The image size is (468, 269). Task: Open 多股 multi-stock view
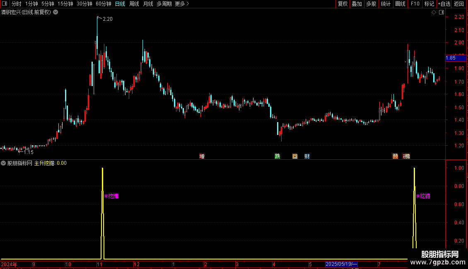click(371, 4)
